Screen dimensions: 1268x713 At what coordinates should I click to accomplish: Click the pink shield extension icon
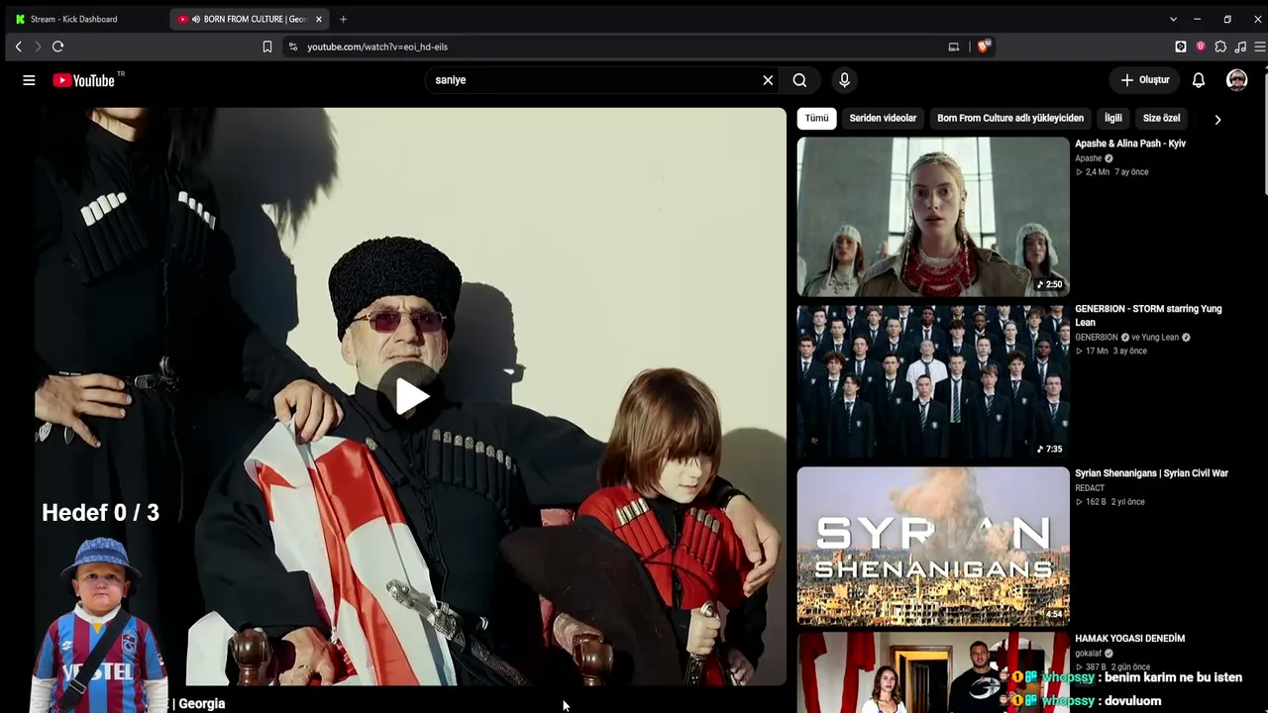tap(1201, 47)
